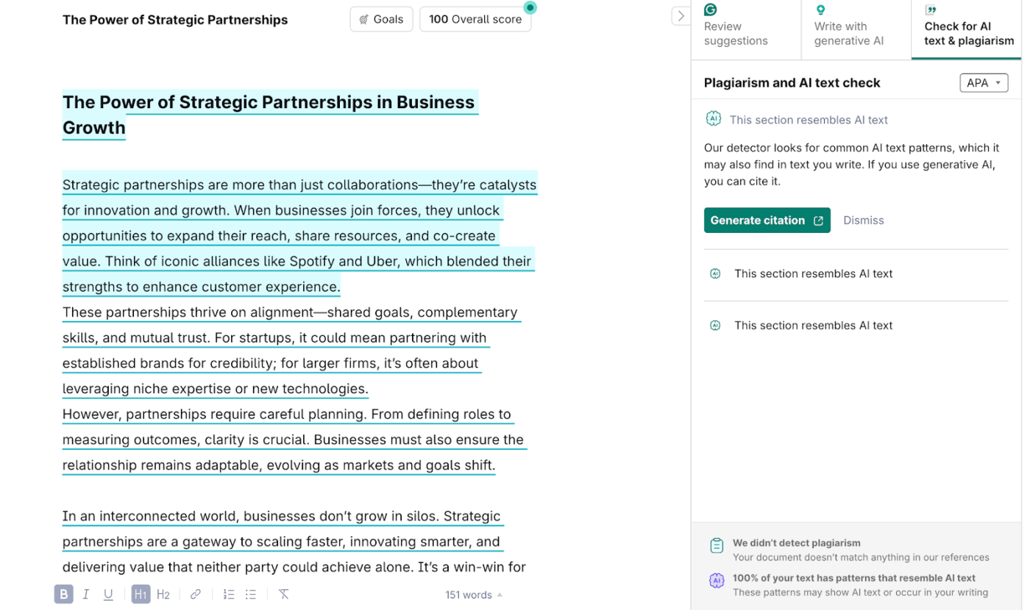The image size is (1030, 610).
Task: Click the AI icon in the second suggestion row
Action: 715,274
